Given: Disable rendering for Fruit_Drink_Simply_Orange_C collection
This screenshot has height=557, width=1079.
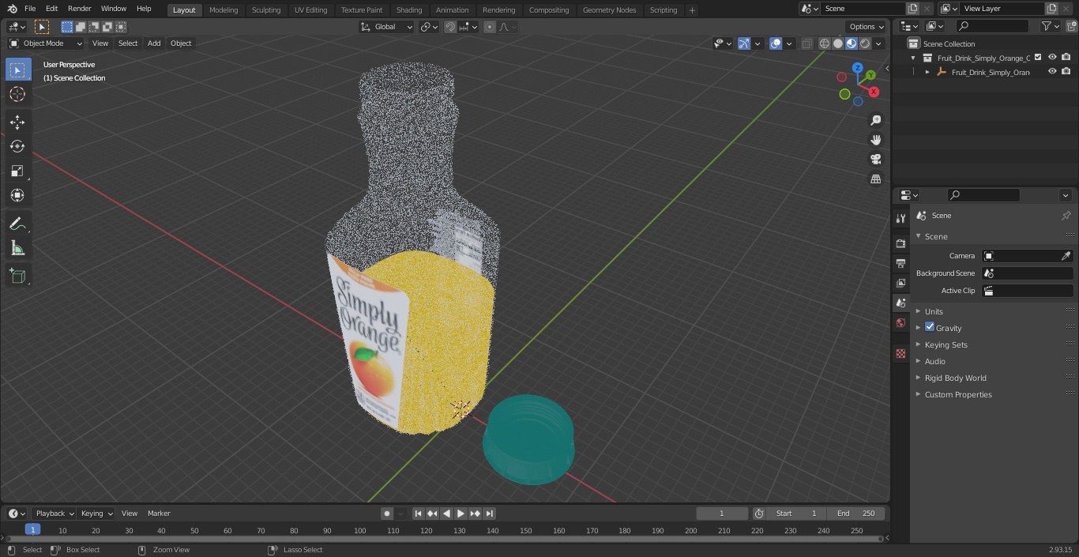Looking at the screenshot, I should 1066,58.
